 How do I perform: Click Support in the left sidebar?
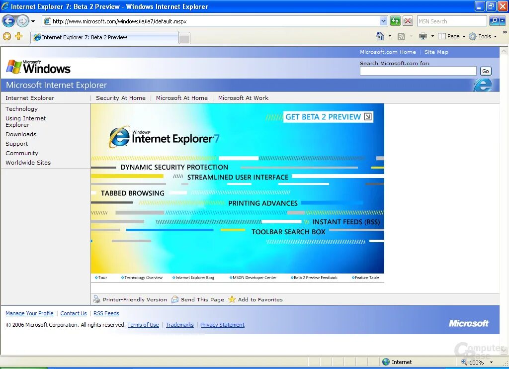16,144
